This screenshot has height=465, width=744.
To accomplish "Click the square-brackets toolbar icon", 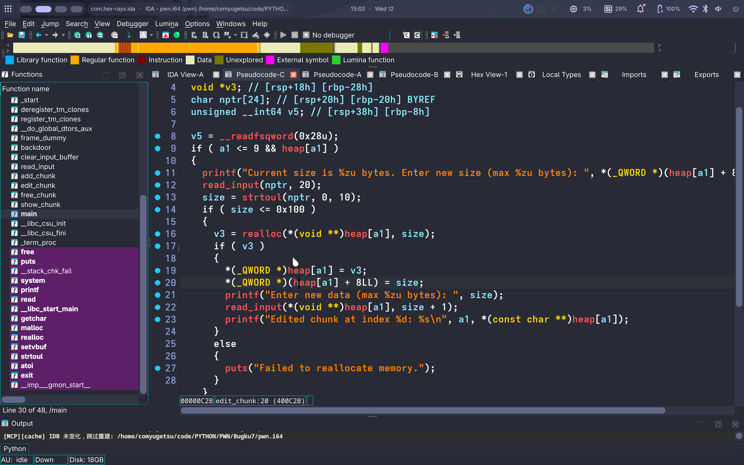I will point(244,35).
